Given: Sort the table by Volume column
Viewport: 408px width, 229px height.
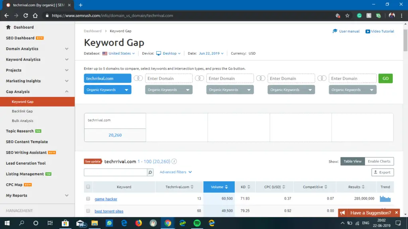Looking at the screenshot, I should click(219, 187).
